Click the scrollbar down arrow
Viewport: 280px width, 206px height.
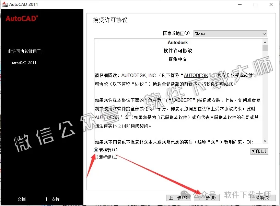(x=265, y=141)
